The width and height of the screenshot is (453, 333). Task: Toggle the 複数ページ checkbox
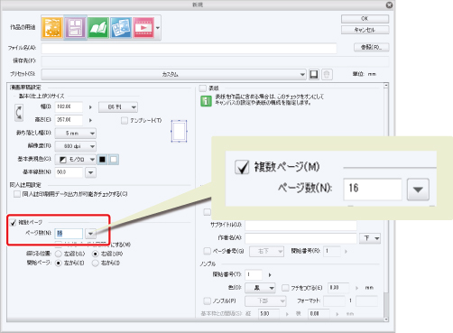[x=13, y=223]
